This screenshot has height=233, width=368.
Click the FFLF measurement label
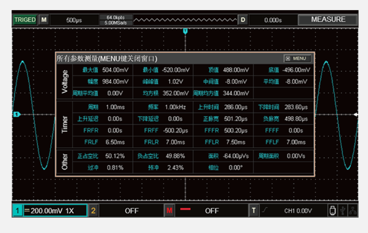272,142
